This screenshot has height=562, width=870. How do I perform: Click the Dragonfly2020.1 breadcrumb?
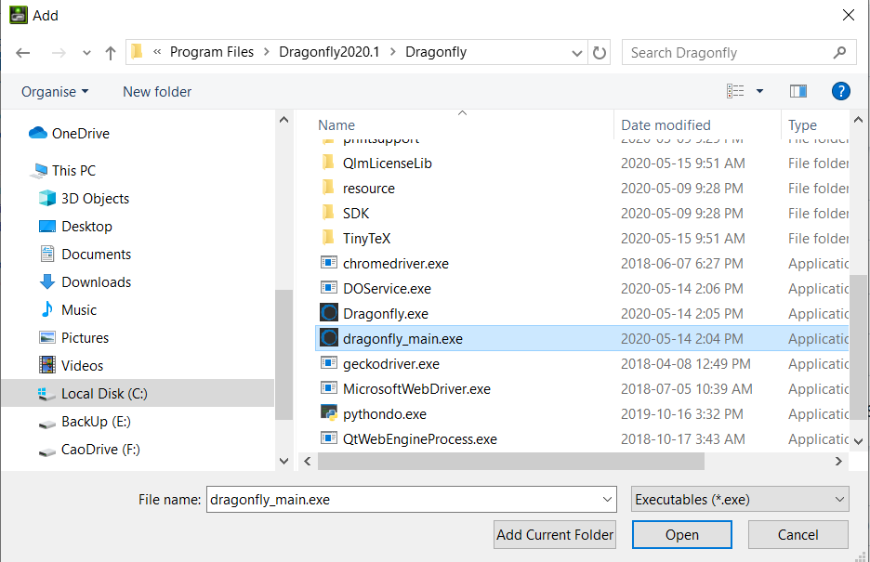329,52
